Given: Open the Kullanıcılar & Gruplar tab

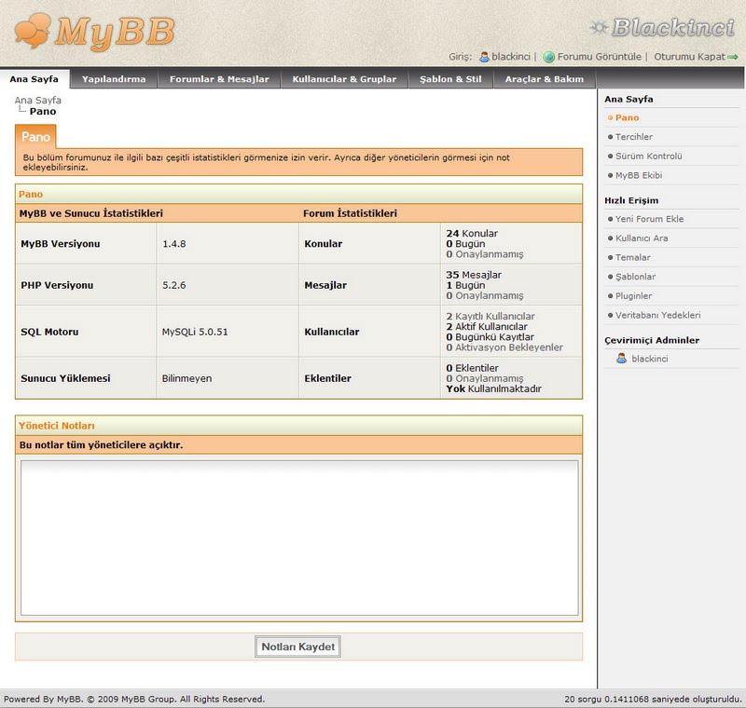Looking at the screenshot, I should tap(344, 79).
